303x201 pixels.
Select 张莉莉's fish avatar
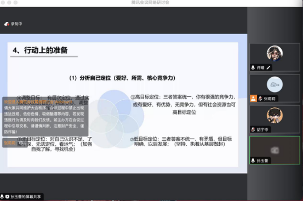pos(275,84)
